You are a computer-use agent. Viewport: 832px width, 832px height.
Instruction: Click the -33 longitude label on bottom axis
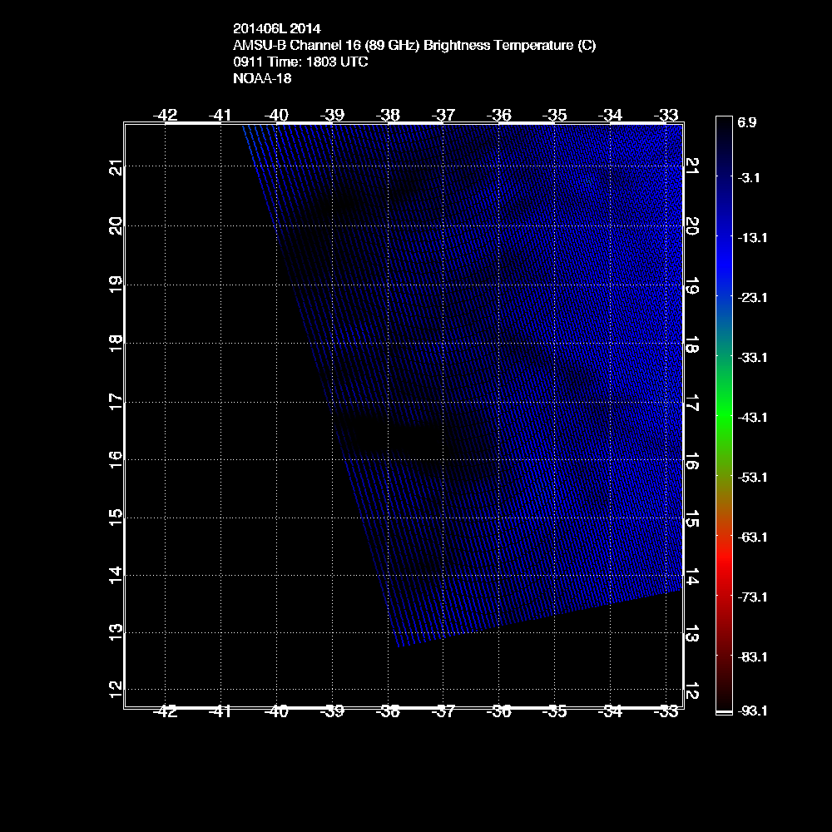[x=666, y=711]
